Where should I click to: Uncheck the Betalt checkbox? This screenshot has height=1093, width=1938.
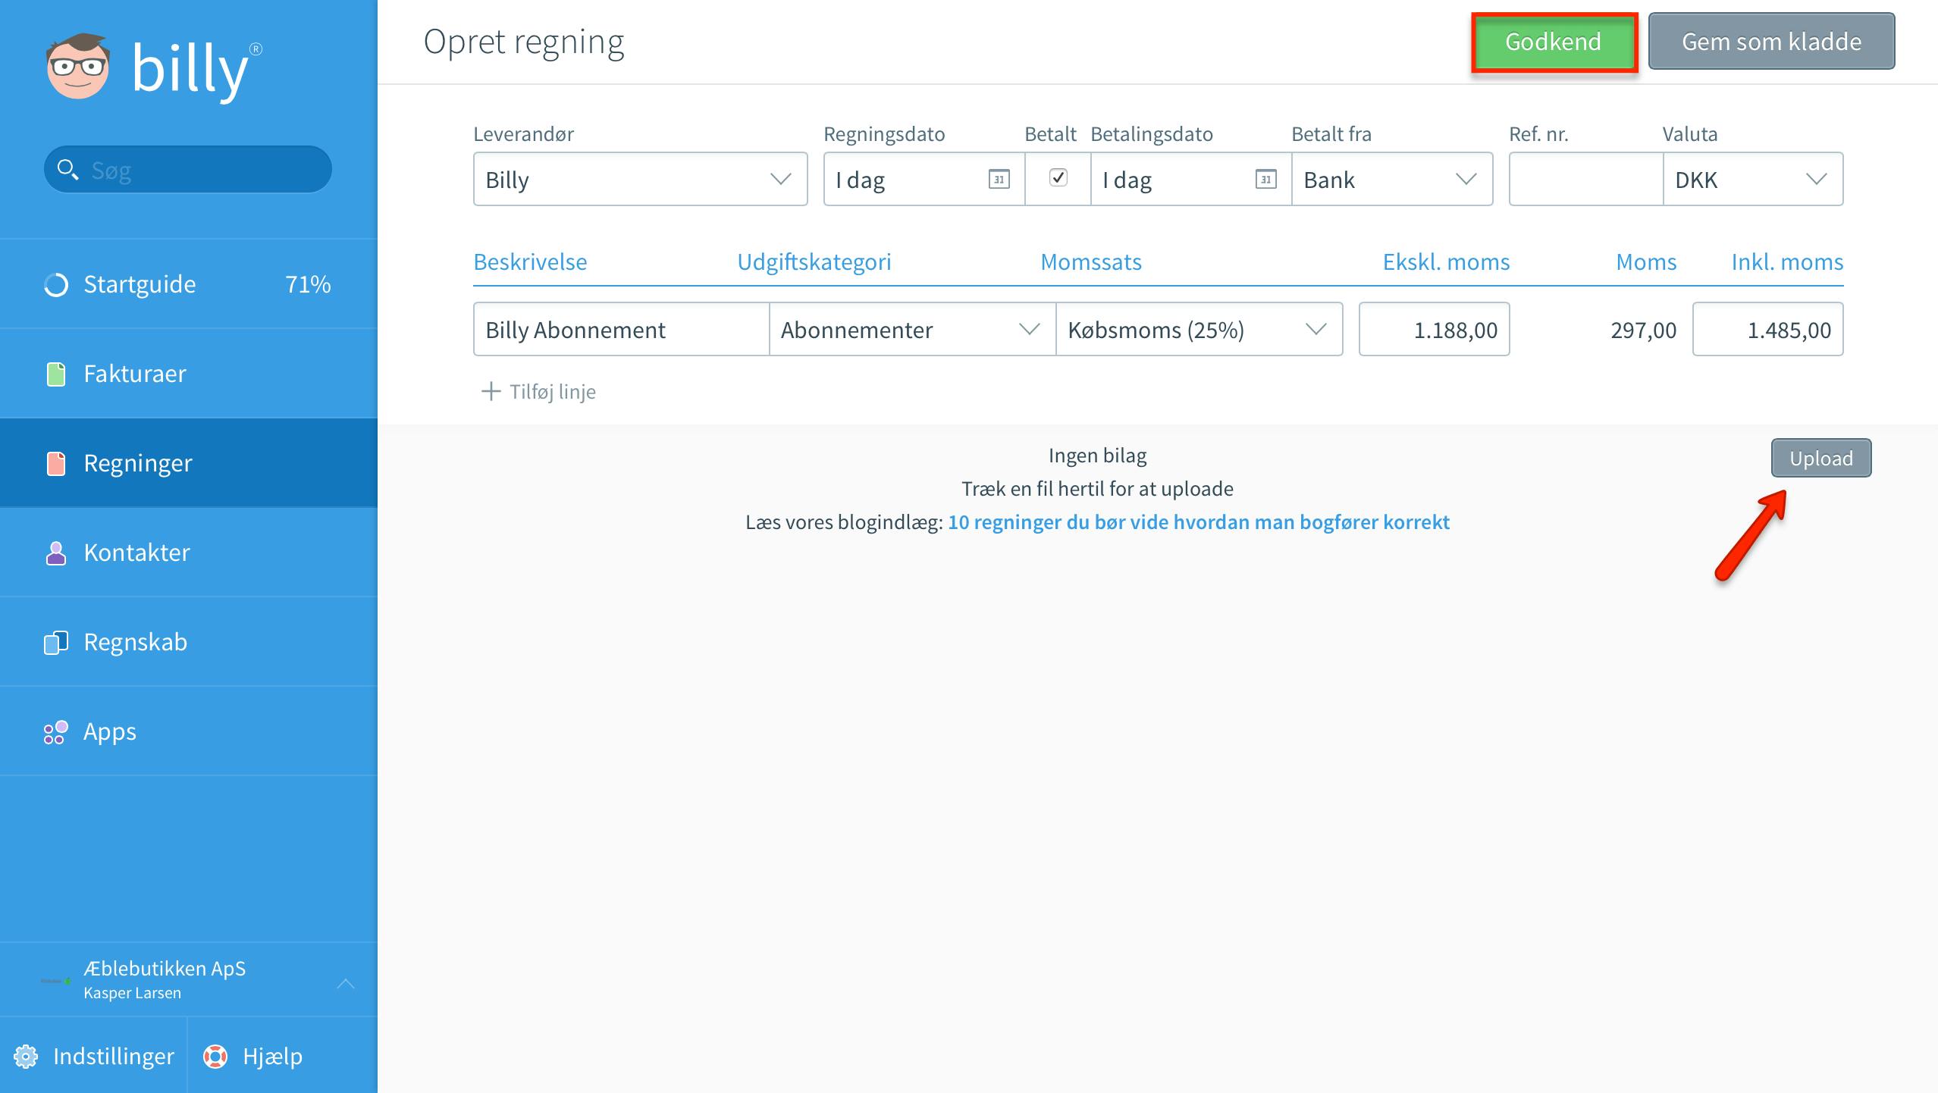click(x=1058, y=177)
